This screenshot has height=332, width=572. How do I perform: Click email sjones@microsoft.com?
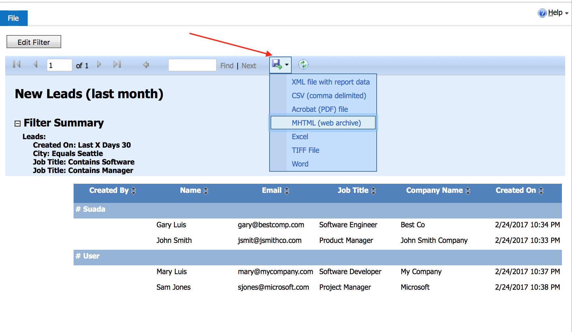273,287
